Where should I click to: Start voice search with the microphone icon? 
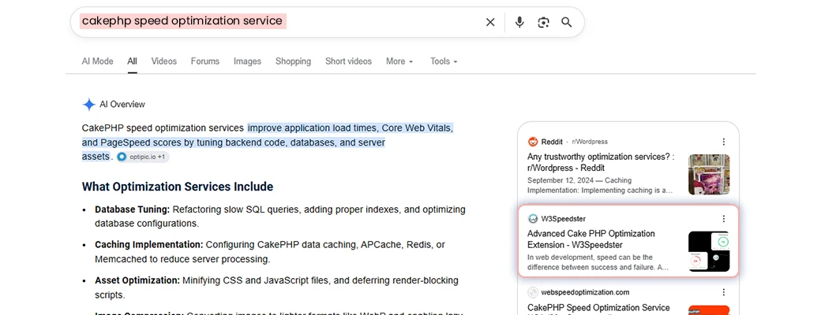click(x=519, y=22)
